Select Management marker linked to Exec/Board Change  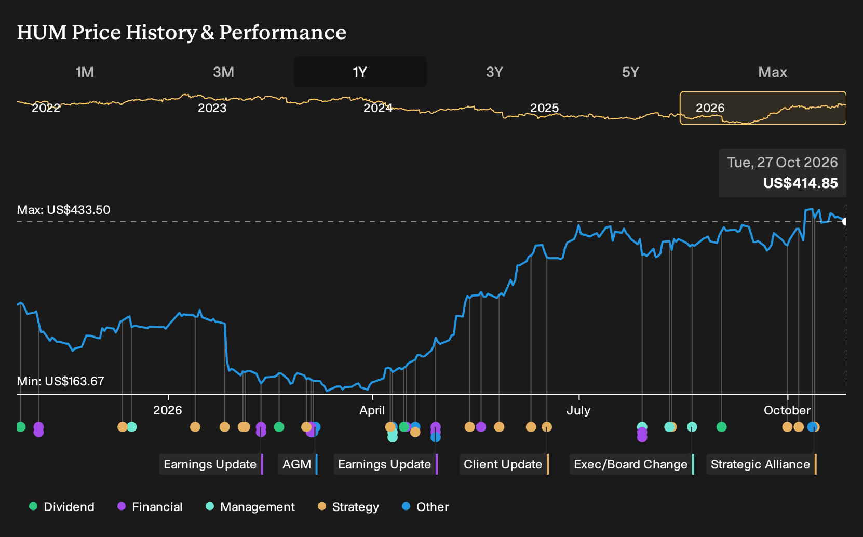(692, 427)
